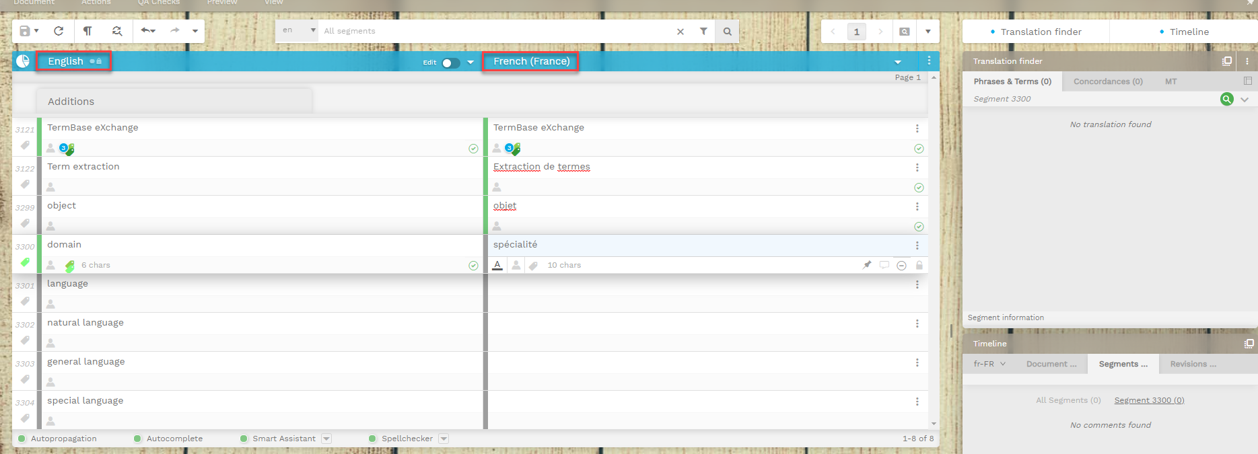Expand the Spellchecker options dropdown

[x=444, y=439]
